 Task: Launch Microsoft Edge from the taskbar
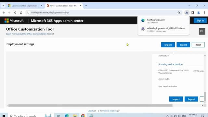pyautogui.click(x=67, y=116)
